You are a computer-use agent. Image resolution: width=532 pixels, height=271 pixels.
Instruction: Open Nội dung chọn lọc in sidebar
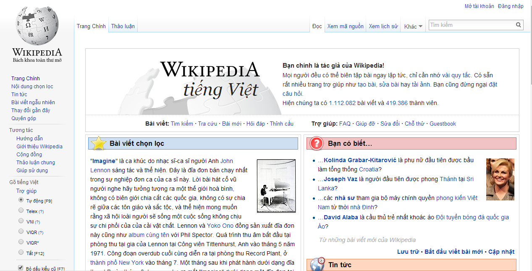click(32, 87)
